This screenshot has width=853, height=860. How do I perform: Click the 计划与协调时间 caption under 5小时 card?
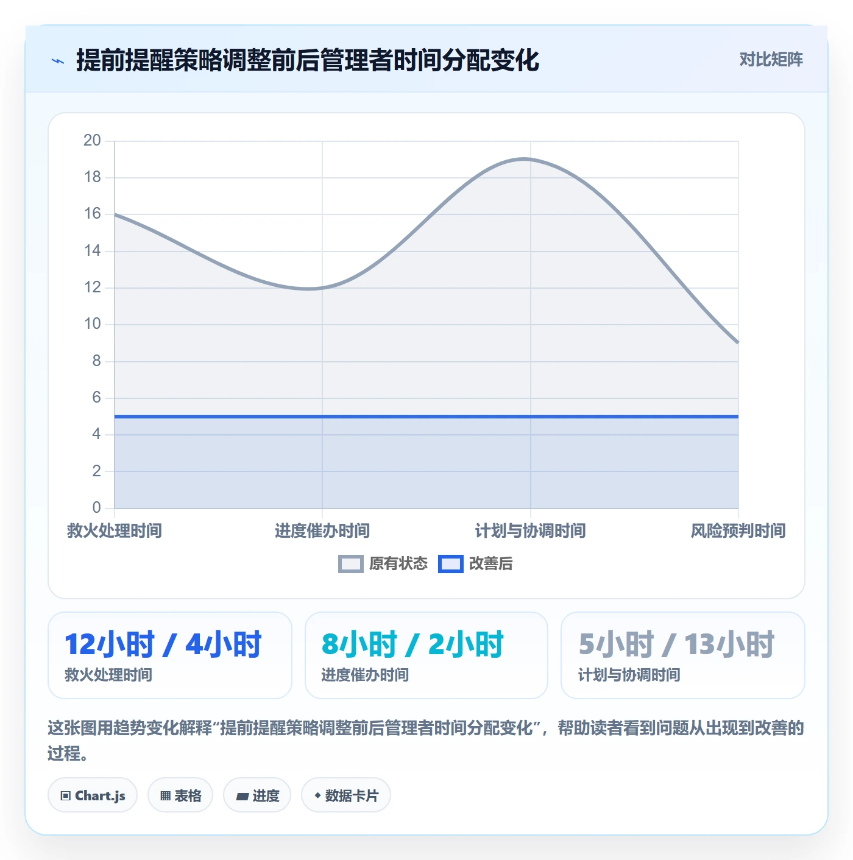click(x=629, y=675)
